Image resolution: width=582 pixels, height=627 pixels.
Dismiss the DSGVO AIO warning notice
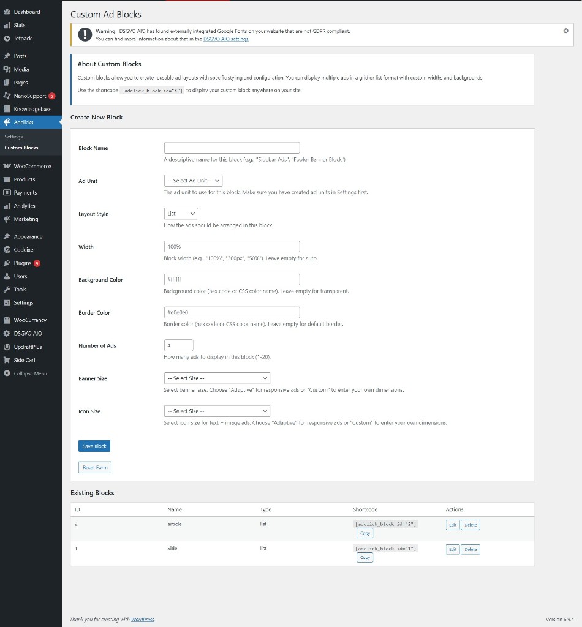click(x=565, y=31)
